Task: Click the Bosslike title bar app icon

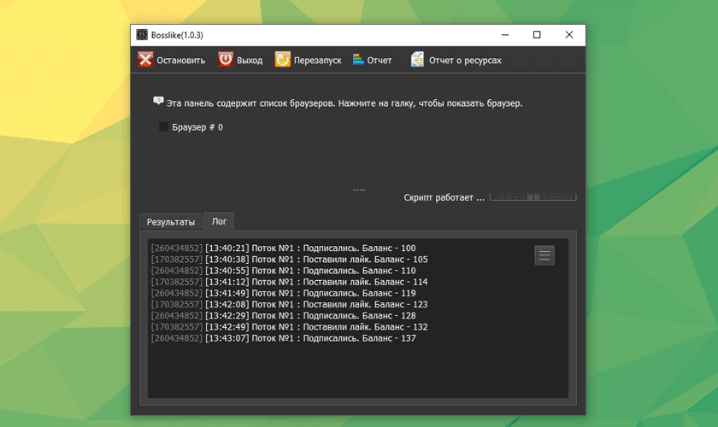Action: 142,35
